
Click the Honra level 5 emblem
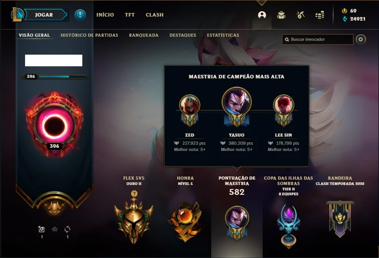click(186, 221)
